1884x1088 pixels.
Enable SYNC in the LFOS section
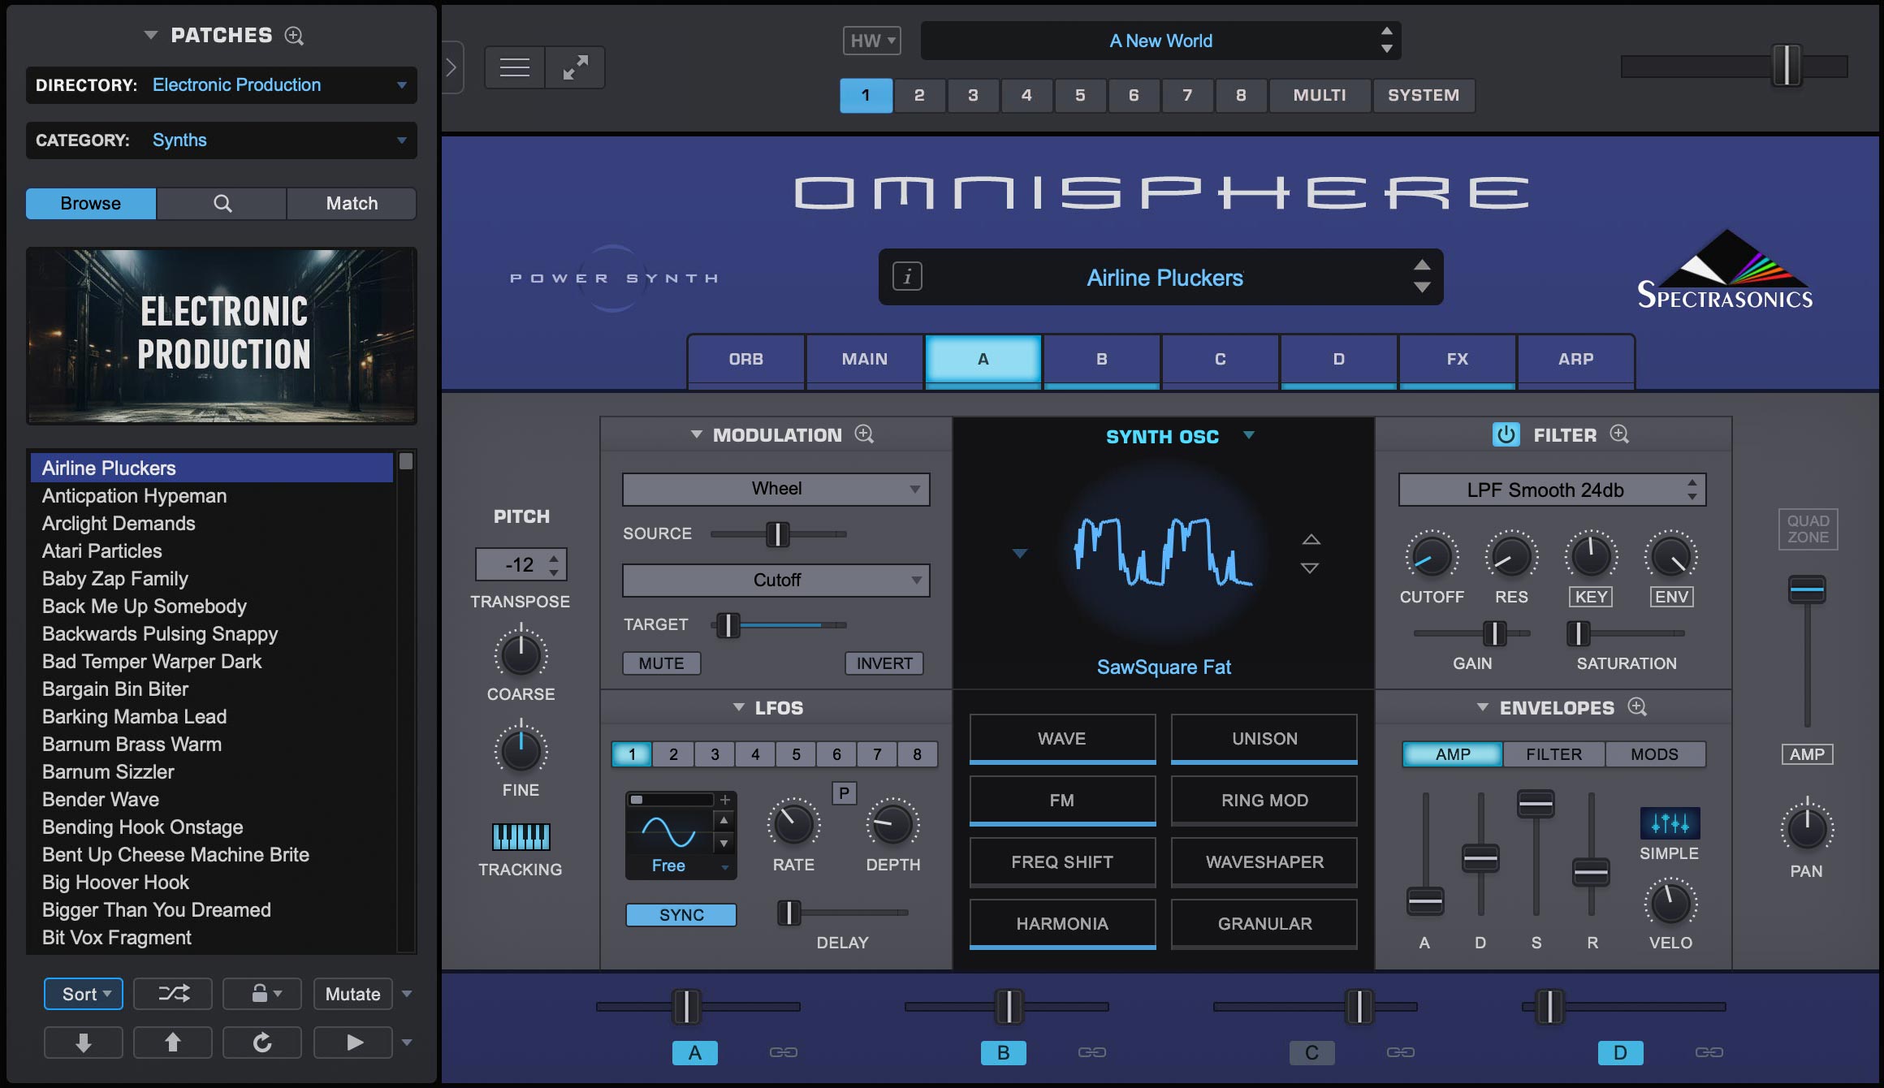click(681, 914)
